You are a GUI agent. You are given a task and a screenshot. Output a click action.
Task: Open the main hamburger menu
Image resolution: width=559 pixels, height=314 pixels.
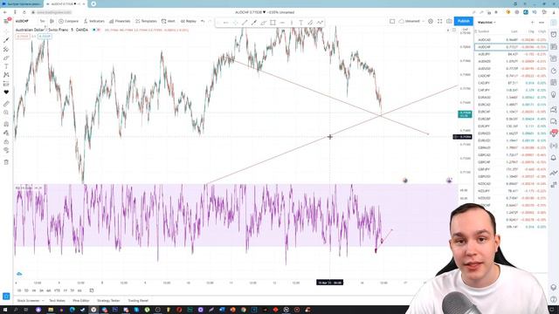coord(6,21)
